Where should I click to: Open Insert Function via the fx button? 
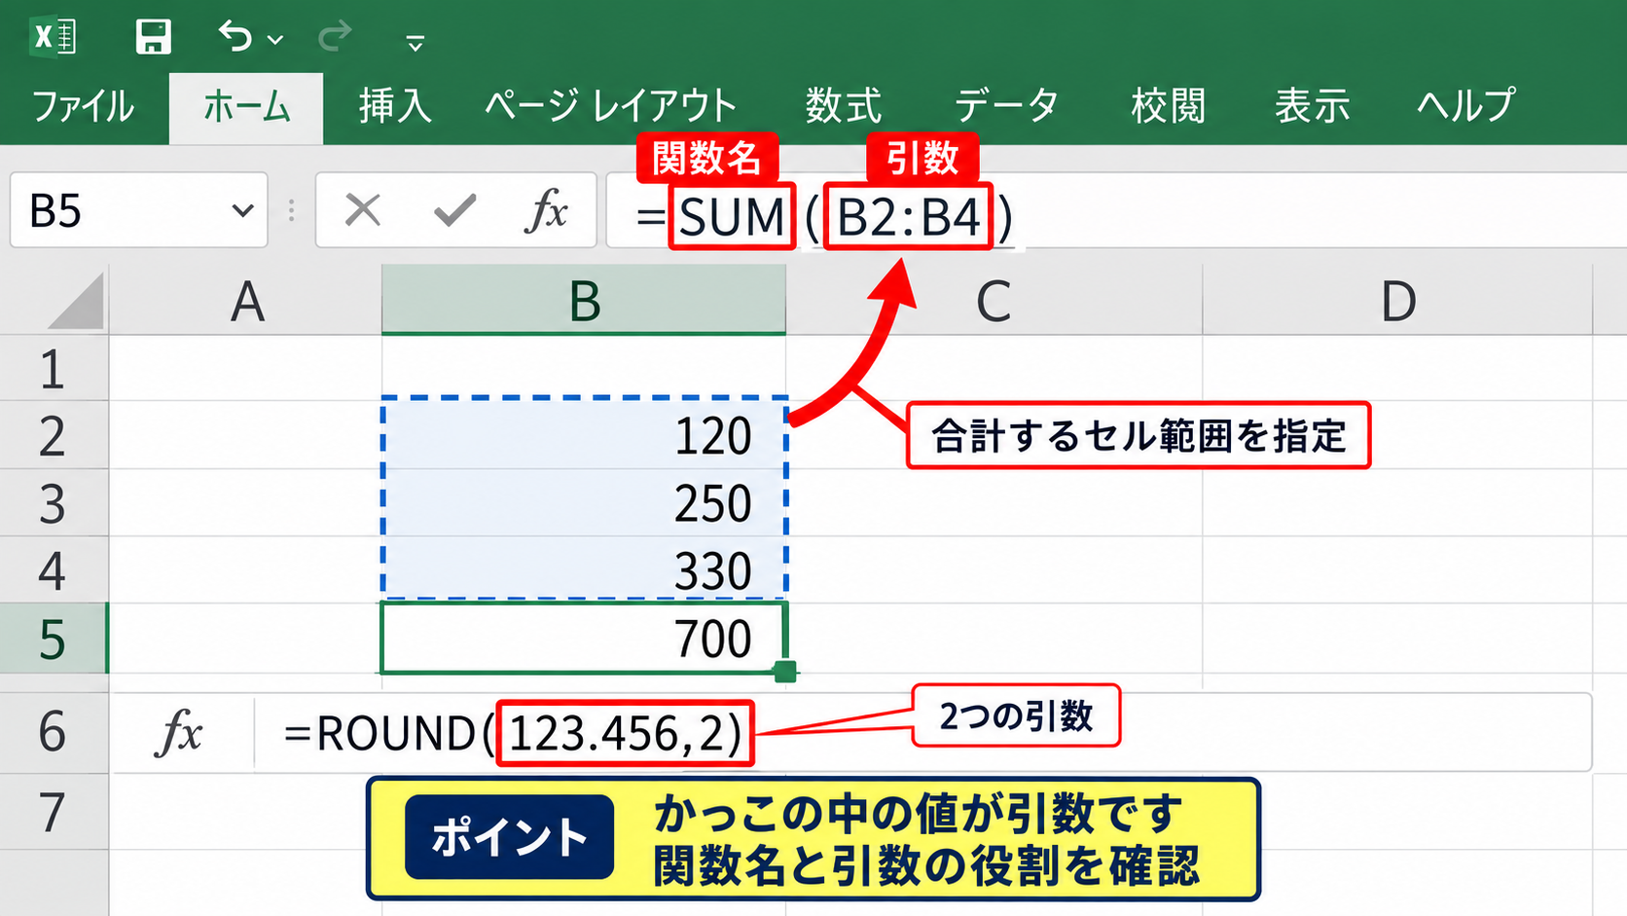click(546, 210)
